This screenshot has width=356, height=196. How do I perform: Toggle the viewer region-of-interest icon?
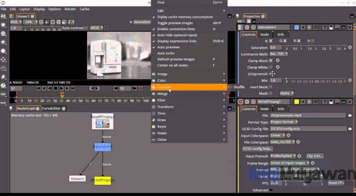[53, 22]
